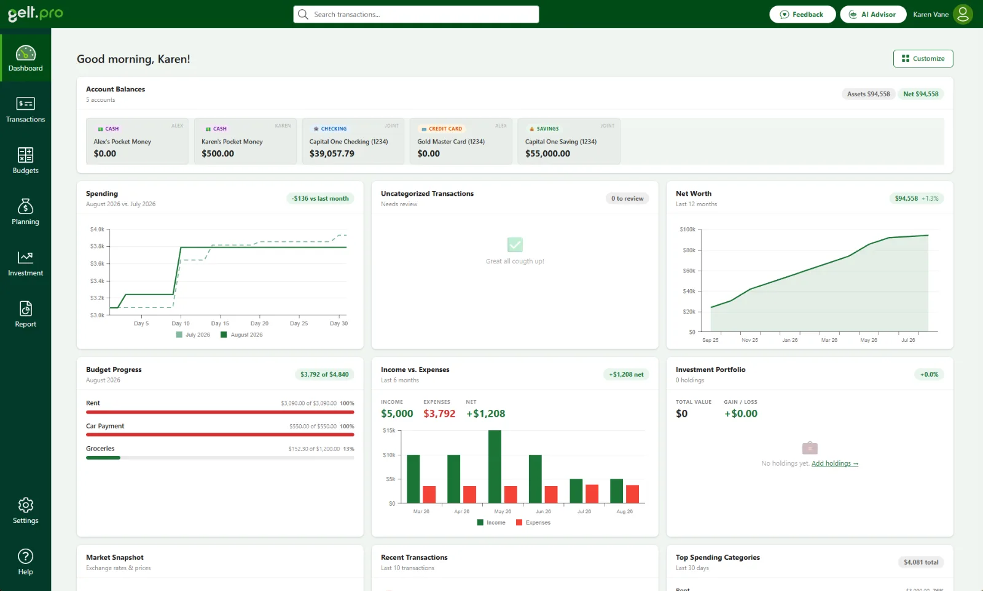Toggle the Income legend swatch
This screenshot has height=591, width=983.
480,523
